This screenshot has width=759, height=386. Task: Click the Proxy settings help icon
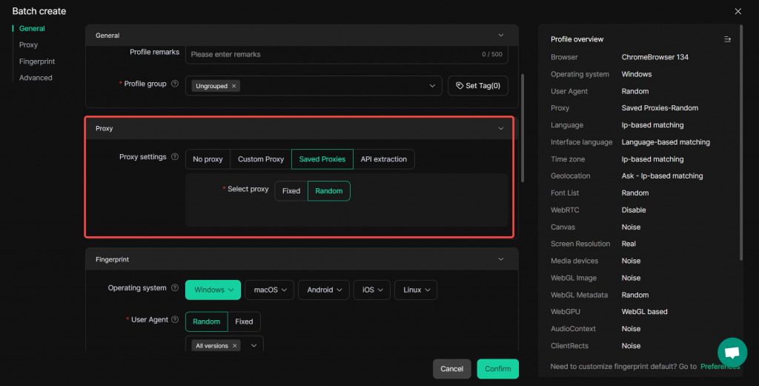tap(175, 157)
